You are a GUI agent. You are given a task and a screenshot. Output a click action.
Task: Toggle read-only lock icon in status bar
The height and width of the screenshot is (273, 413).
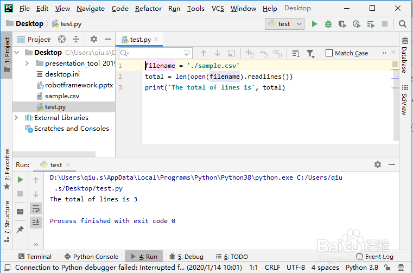tap(387, 268)
